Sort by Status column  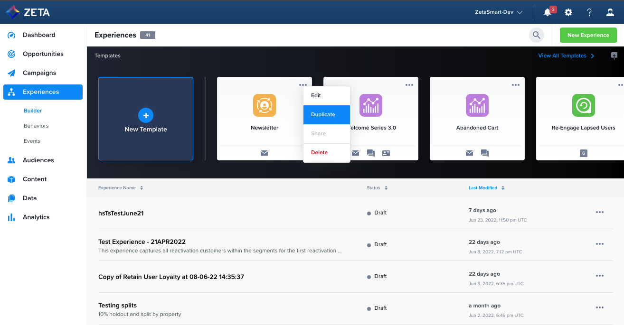[377, 188]
